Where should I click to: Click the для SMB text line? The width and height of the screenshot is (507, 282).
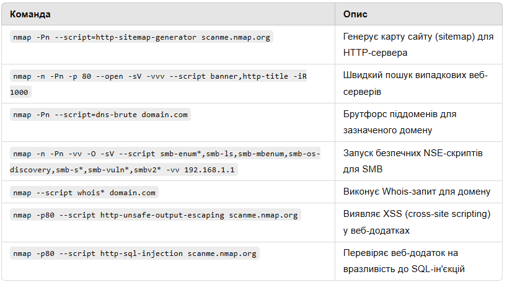[363, 169]
